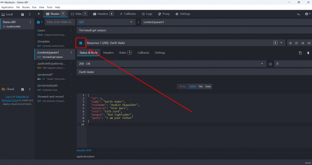Click the Darth Vader response label field
This screenshot has width=312, height=165.
coord(194,72)
